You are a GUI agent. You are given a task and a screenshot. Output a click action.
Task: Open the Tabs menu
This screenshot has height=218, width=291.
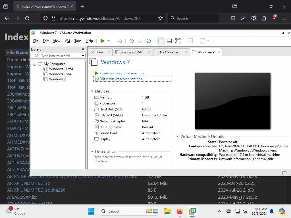pos(78,41)
